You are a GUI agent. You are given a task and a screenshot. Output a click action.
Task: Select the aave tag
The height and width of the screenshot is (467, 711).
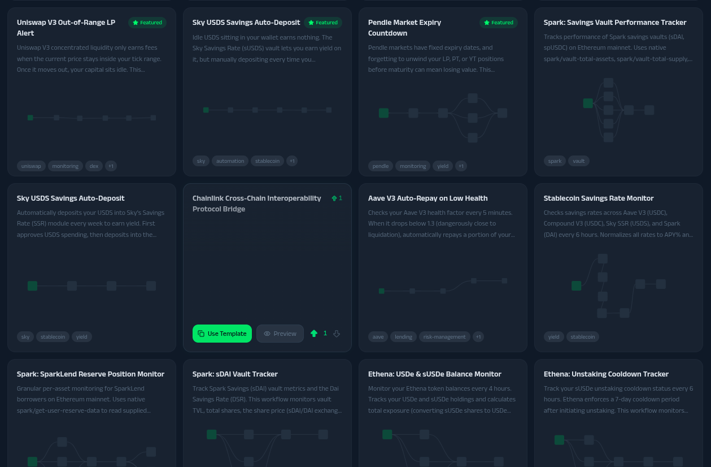(x=378, y=337)
